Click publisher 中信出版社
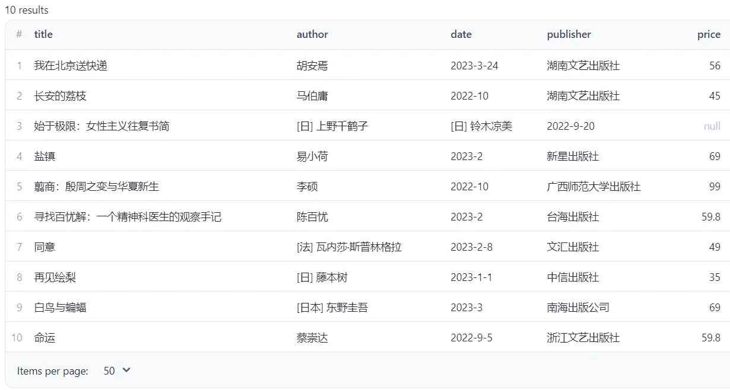The height and width of the screenshot is (390, 730). tap(573, 277)
